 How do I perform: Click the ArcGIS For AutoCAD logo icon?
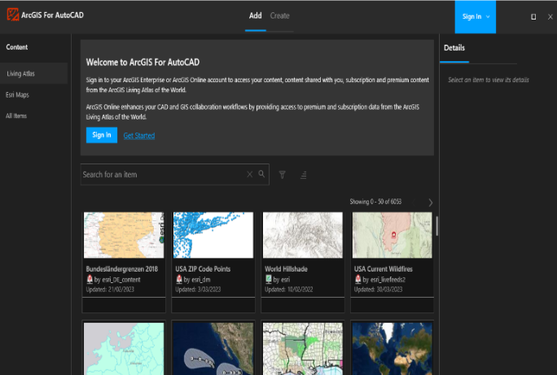pos(12,15)
